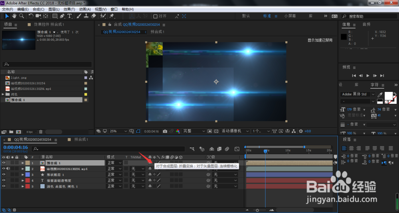Image resolution: width=399 pixels, height=213 pixels.
Task: Switch to 效果控件 预合成1 tab
Action: [49, 24]
